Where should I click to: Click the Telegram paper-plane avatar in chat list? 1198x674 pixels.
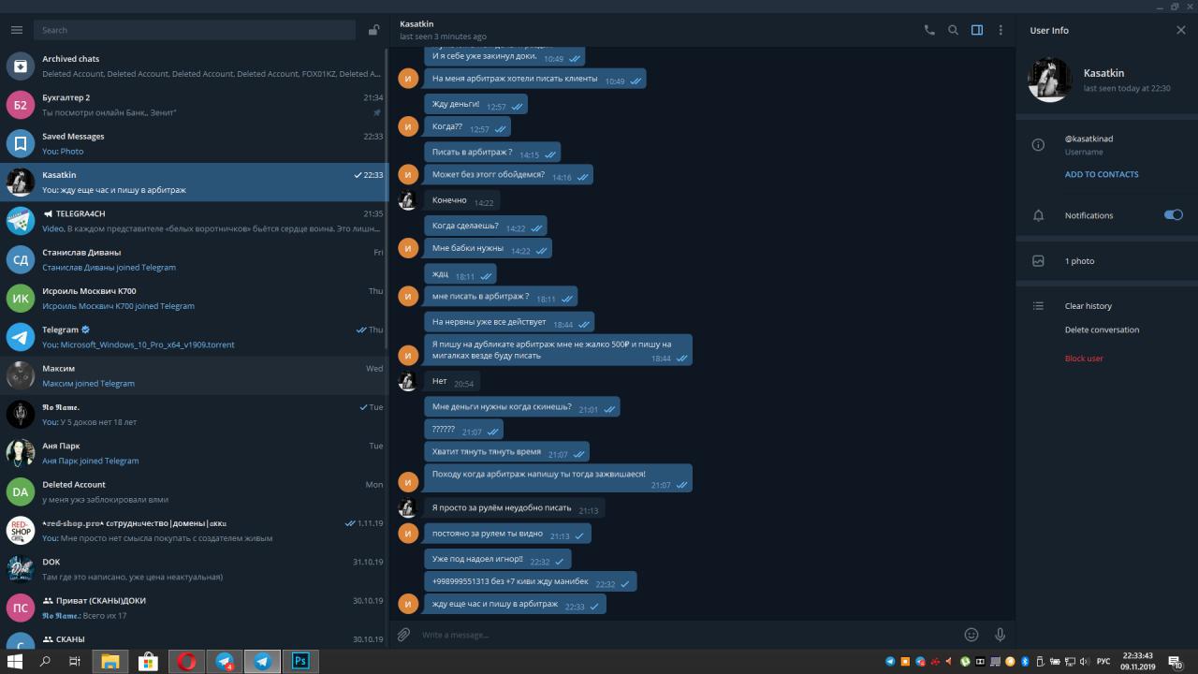pyautogui.click(x=21, y=337)
